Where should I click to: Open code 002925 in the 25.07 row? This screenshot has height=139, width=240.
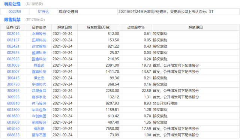(13, 52)
